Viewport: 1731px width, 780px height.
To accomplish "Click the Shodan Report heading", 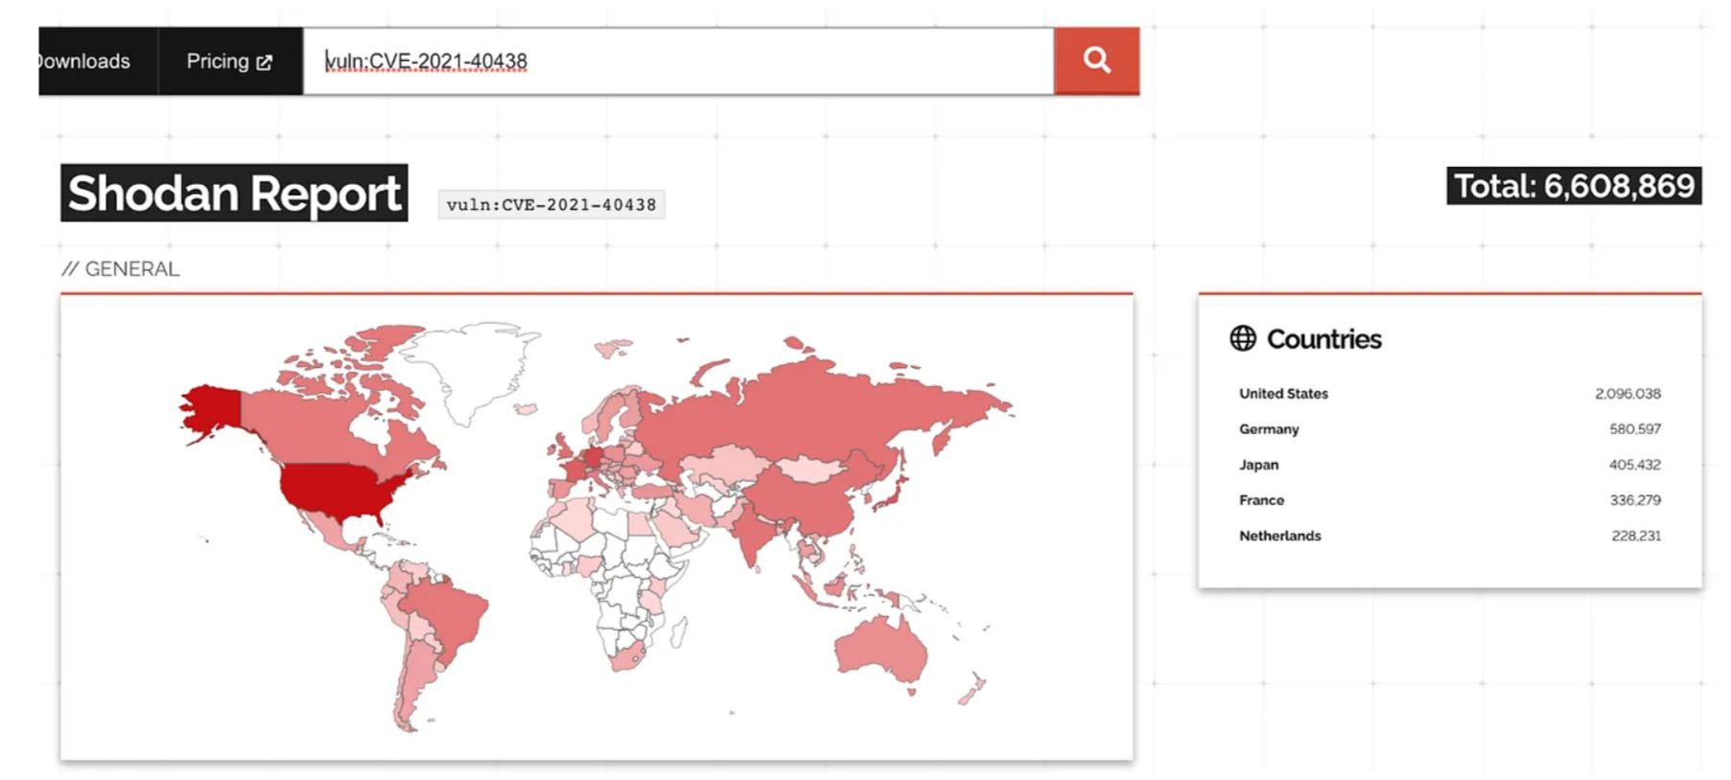I will pos(234,193).
